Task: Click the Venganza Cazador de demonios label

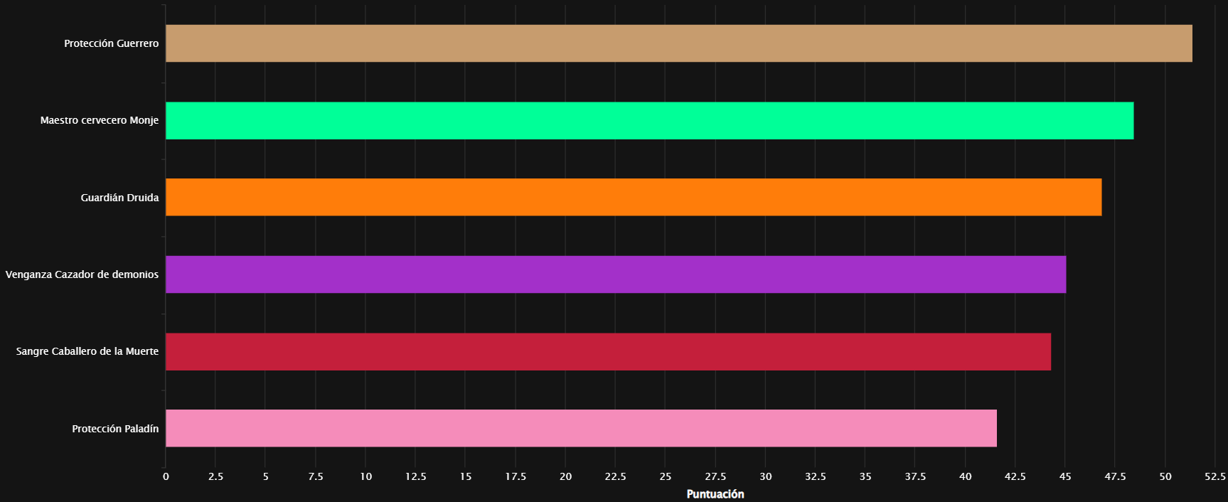Action: click(82, 274)
